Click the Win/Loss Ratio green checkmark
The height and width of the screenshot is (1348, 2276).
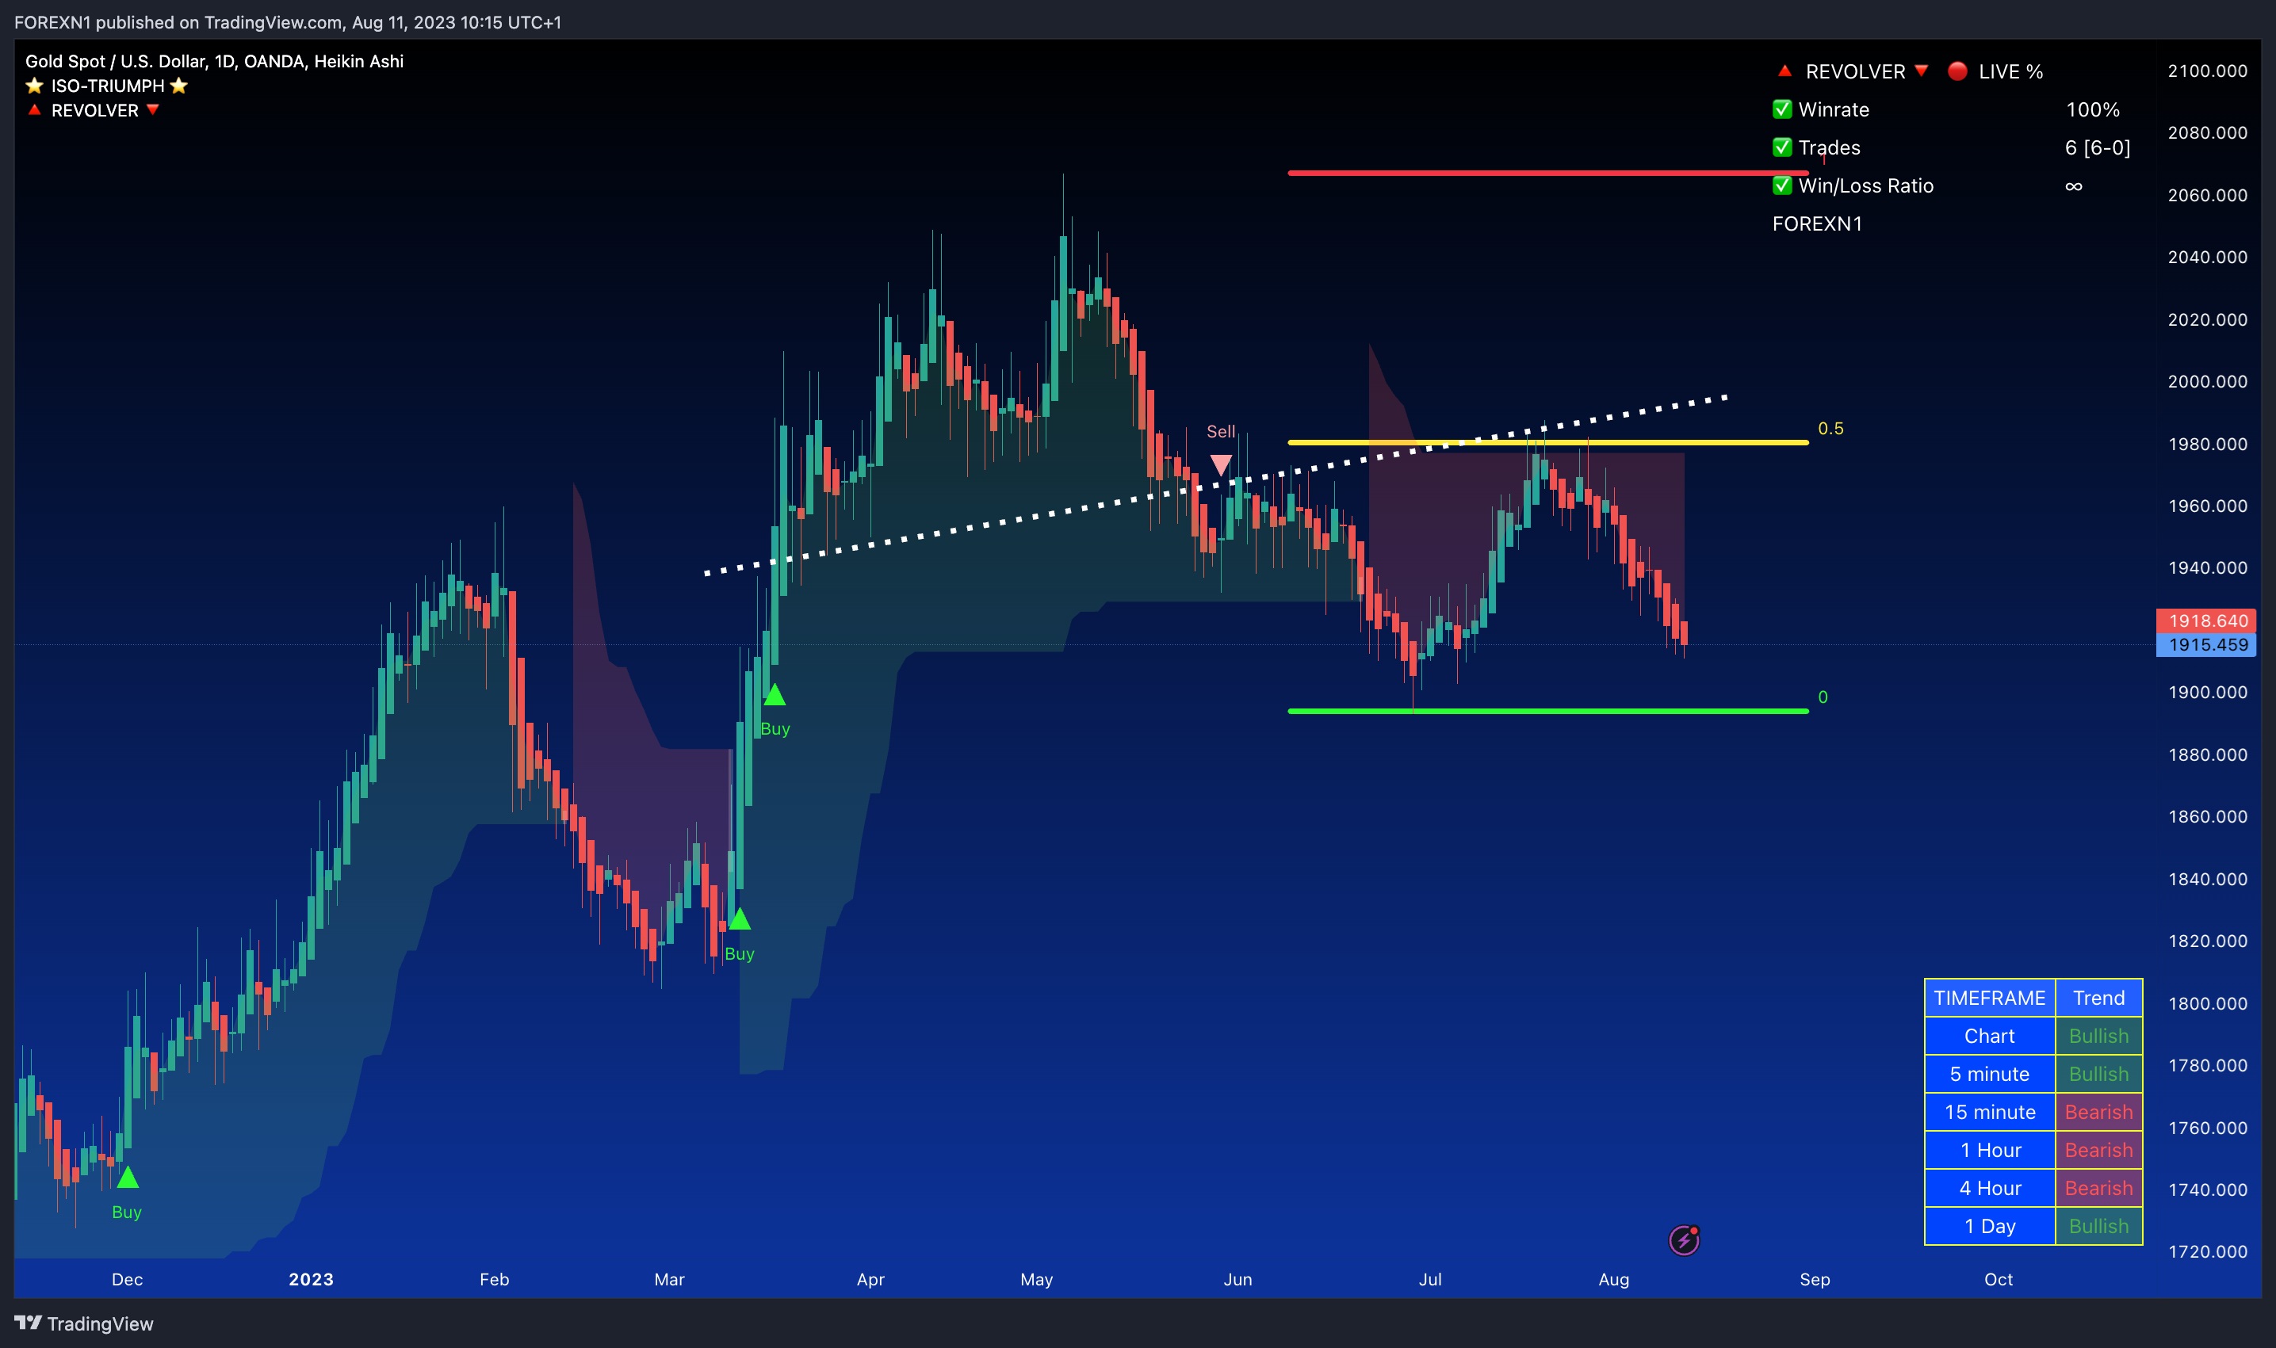pos(1782,185)
